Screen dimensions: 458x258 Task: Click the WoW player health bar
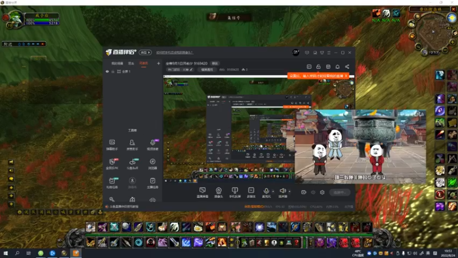click(x=42, y=20)
